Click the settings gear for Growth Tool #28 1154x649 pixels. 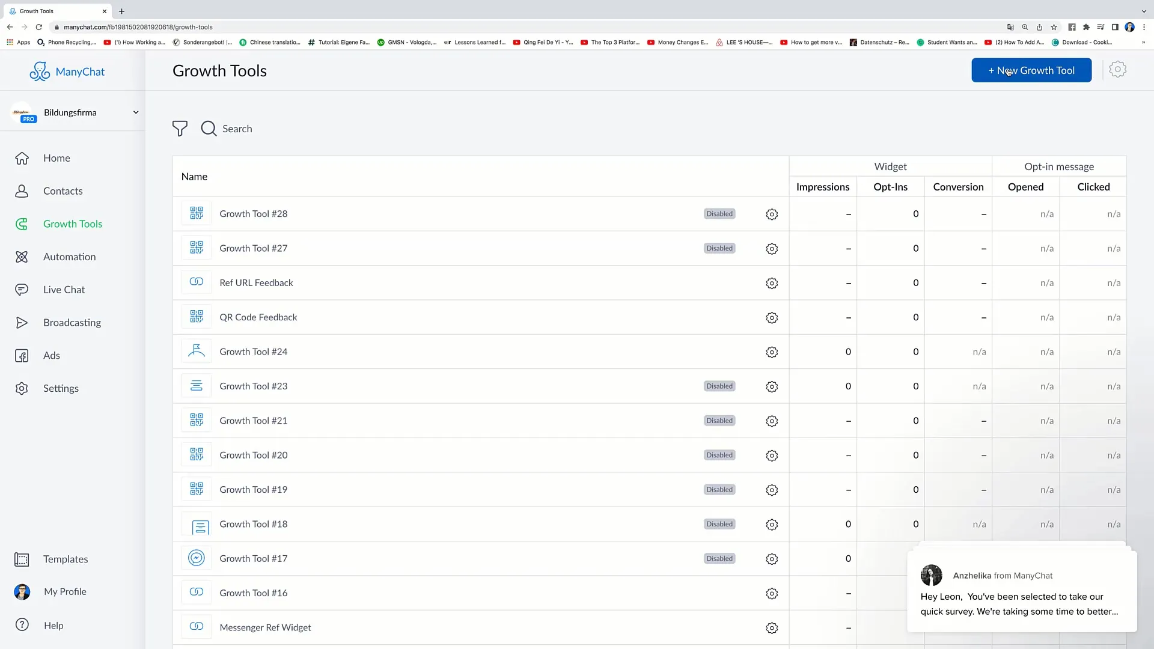772,213
